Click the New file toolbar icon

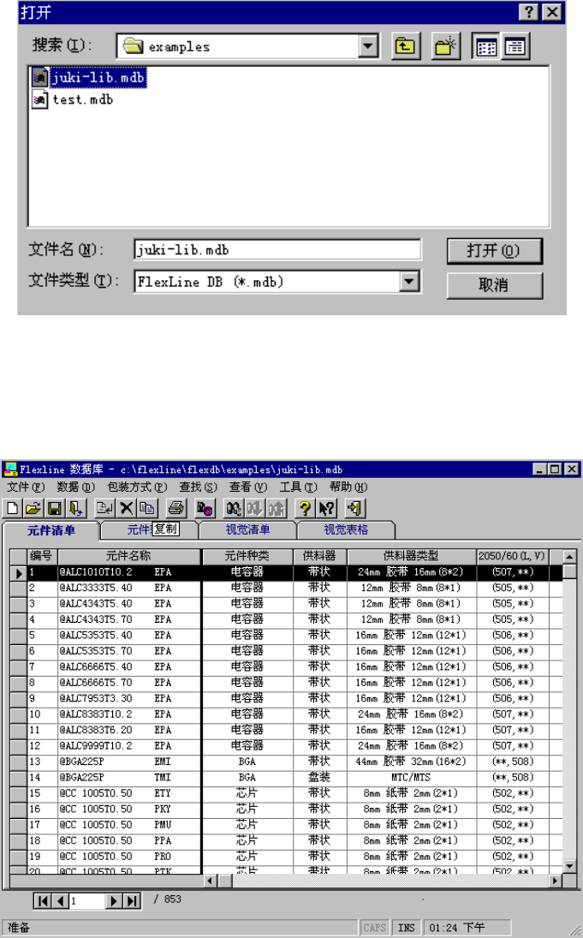point(12,509)
